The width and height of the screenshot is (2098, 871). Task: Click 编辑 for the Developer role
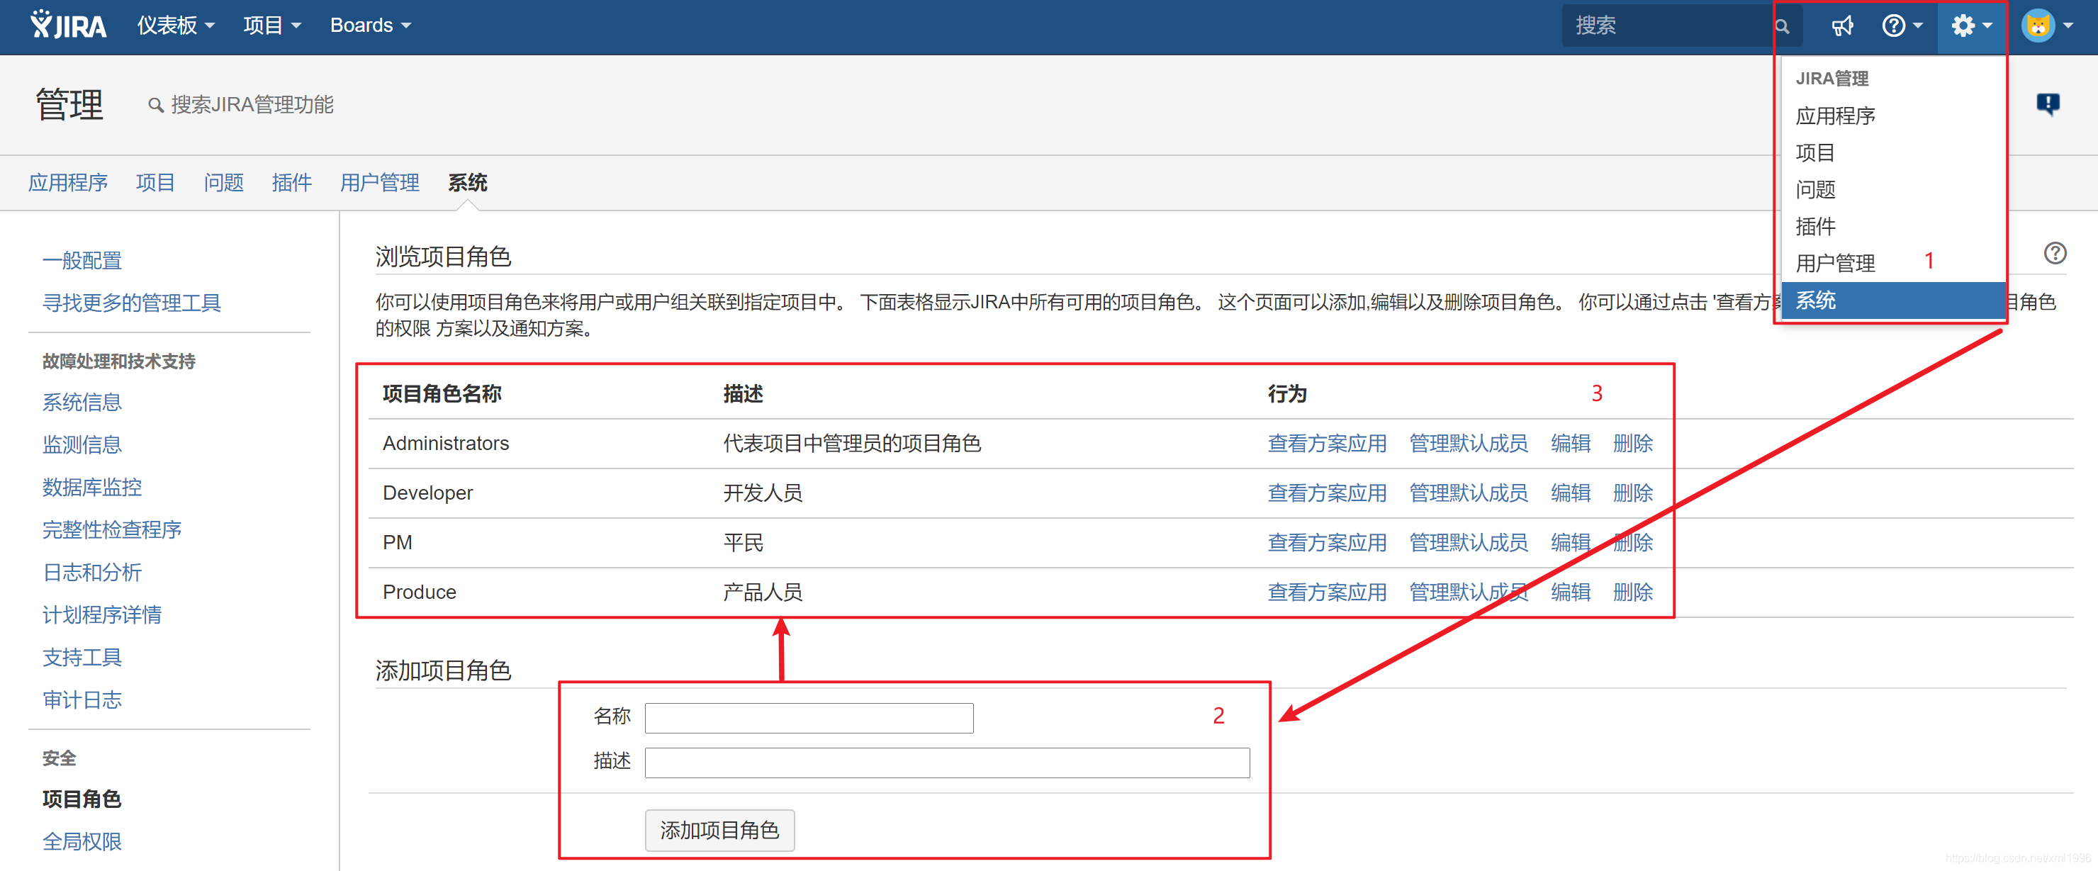point(1569,493)
